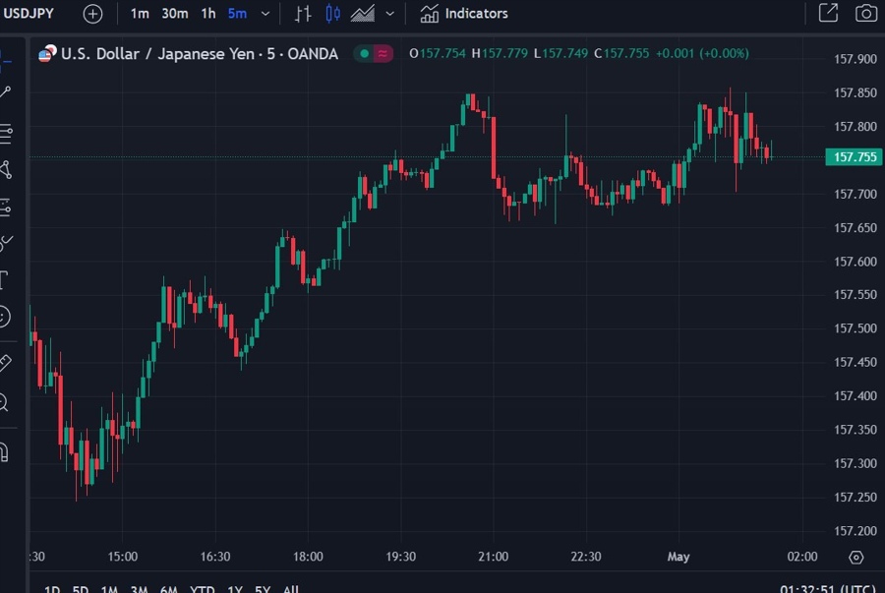Click the low value L157.749
The width and height of the screenshot is (885, 593).
tap(561, 54)
